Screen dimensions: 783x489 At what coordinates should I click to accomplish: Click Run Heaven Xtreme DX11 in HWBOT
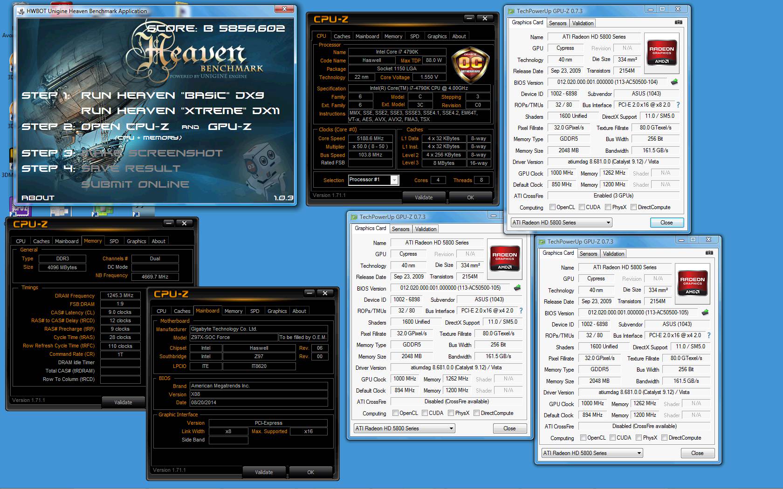point(180,111)
